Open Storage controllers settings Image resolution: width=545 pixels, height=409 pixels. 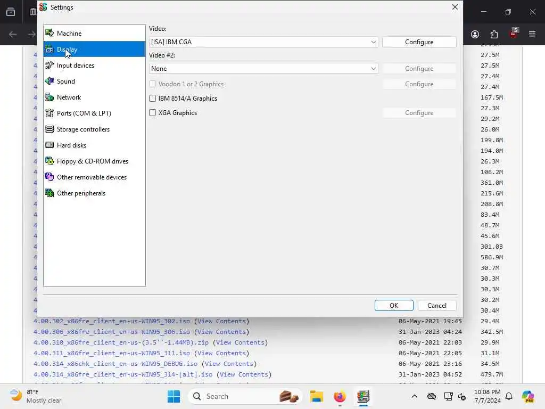94,129
